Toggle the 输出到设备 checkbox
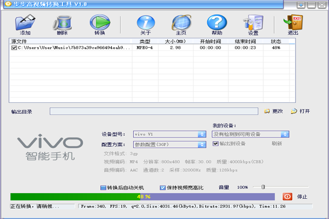Viewport: 329px width, 219px height. point(215,143)
